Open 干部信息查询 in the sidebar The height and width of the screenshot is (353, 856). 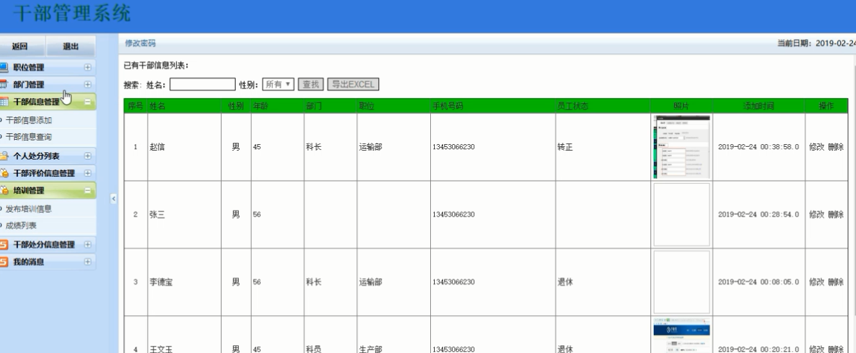[x=29, y=137]
